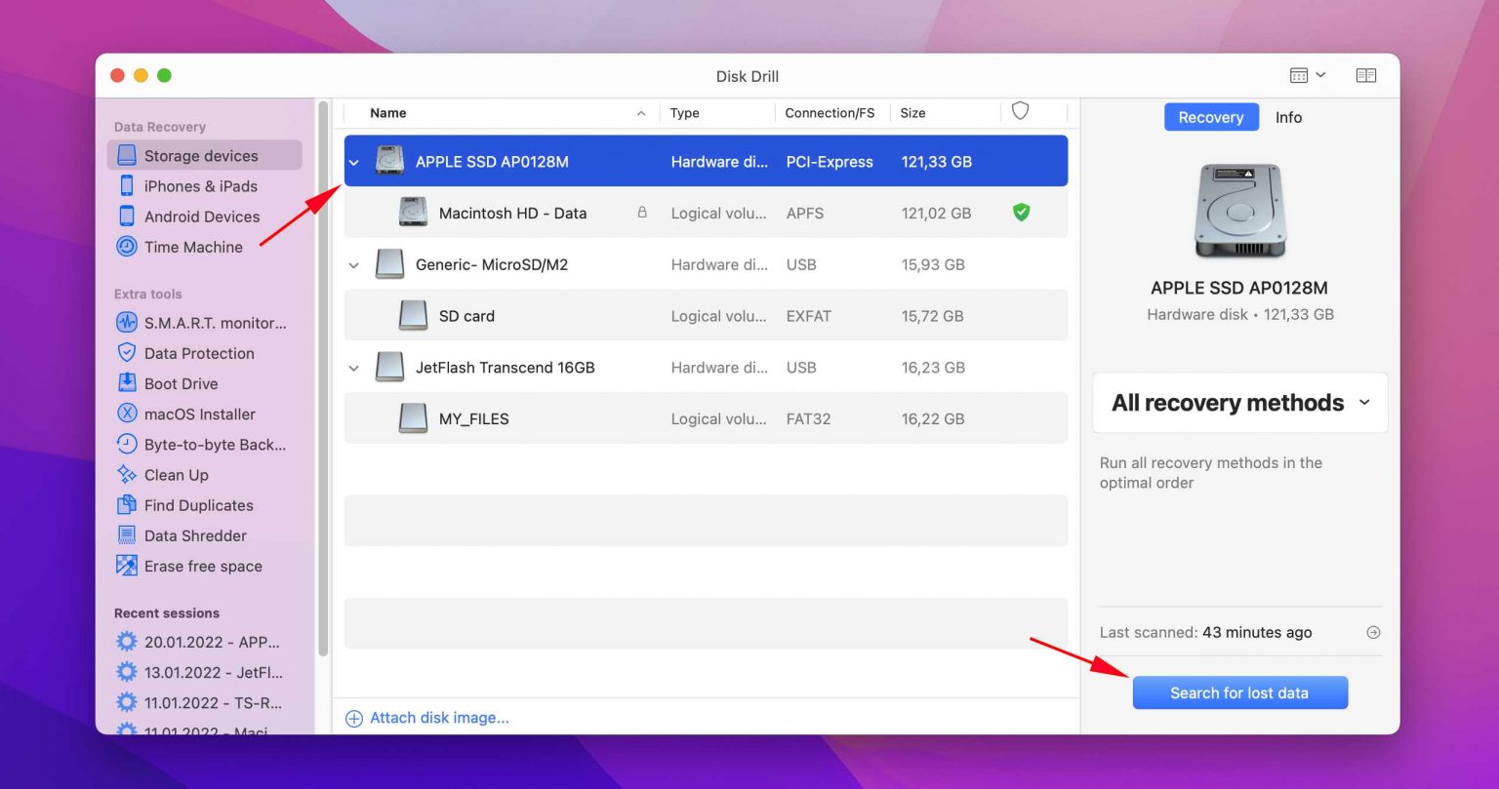Open the Boot Drive creator
This screenshot has width=1499, height=789.
click(x=181, y=383)
